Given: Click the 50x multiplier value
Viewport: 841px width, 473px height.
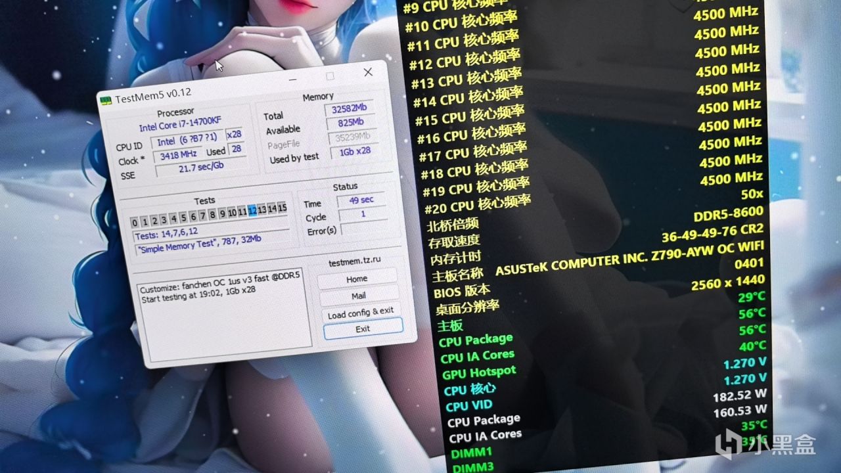Looking at the screenshot, I should [x=752, y=195].
